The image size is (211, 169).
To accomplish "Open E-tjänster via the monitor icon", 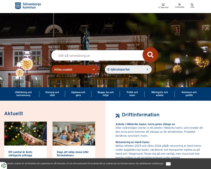I will [163, 5].
